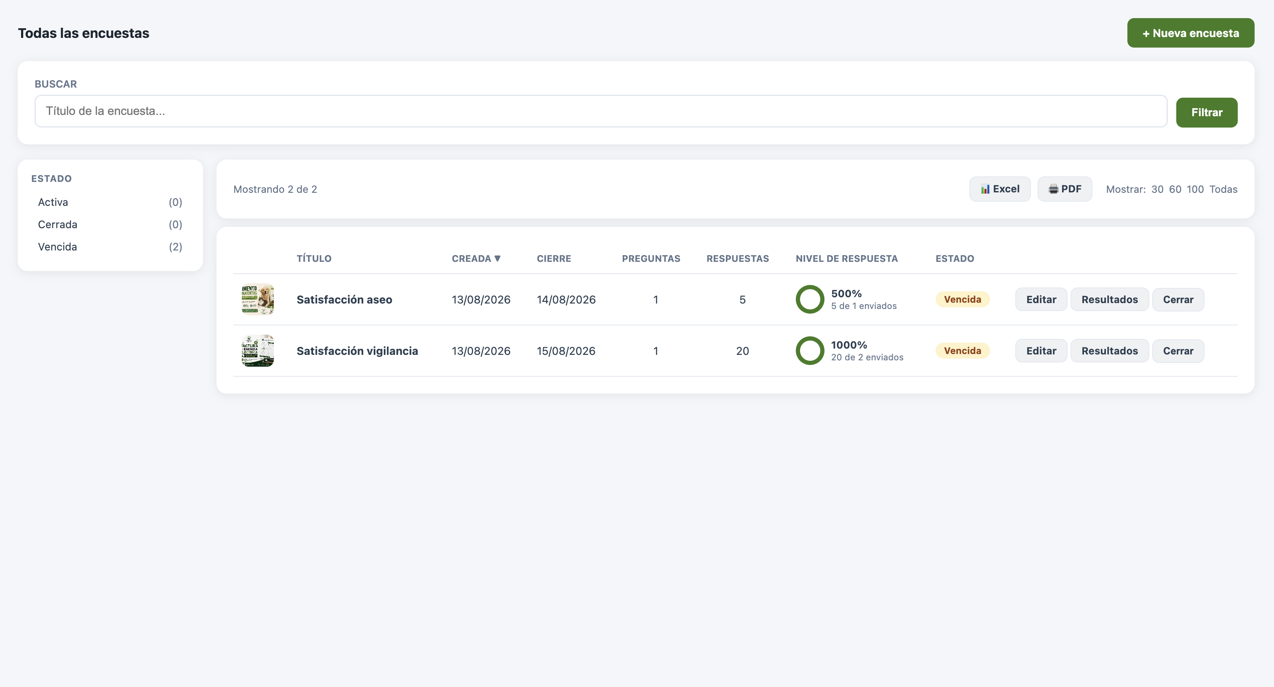This screenshot has width=1274, height=687.
Task: Click the Respuestas column header
Action: pos(737,258)
